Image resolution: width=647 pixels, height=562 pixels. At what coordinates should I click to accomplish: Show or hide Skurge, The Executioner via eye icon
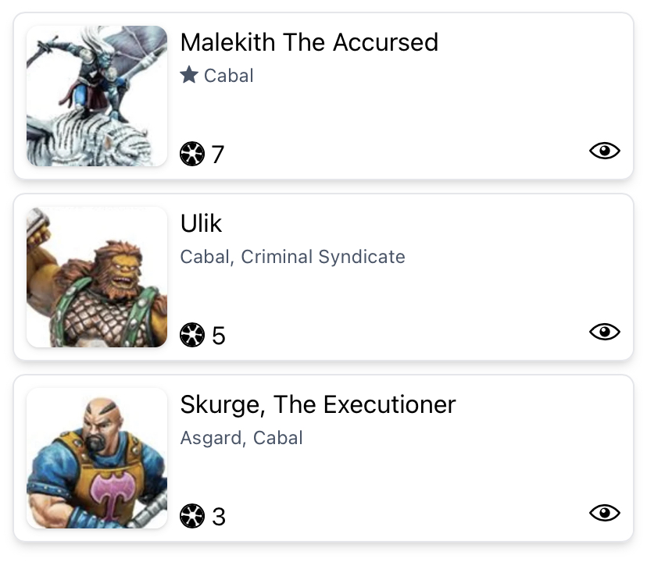[x=604, y=513]
